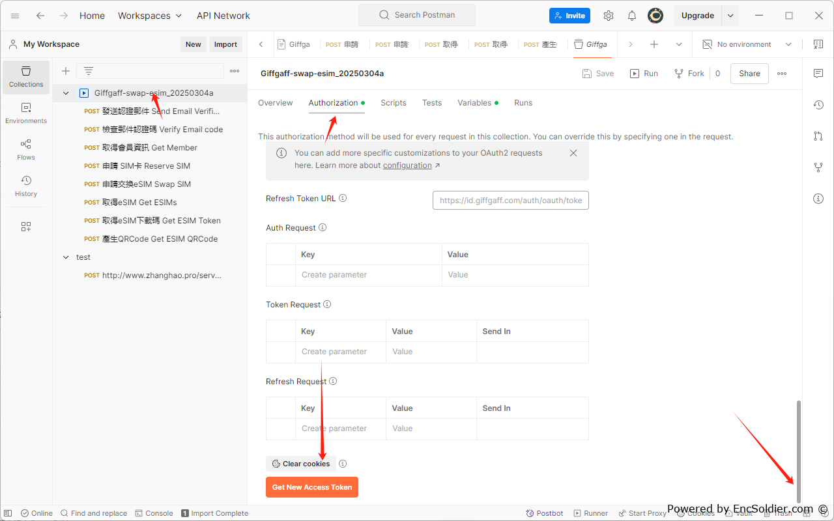Viewport: 834px width, 521px height.
Task: Switch to the Overview tab
Action: [x=276, y=103]
